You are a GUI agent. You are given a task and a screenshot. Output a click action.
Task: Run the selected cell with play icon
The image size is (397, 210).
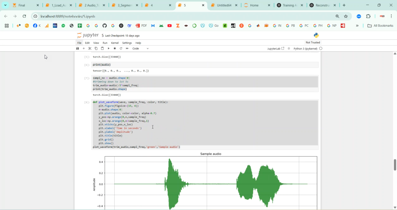109,48
